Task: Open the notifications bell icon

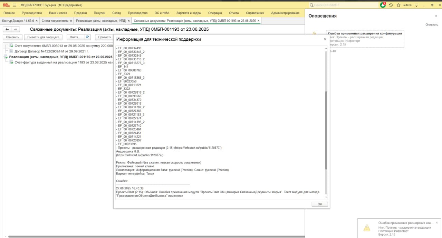Action: tap(383, 5)
